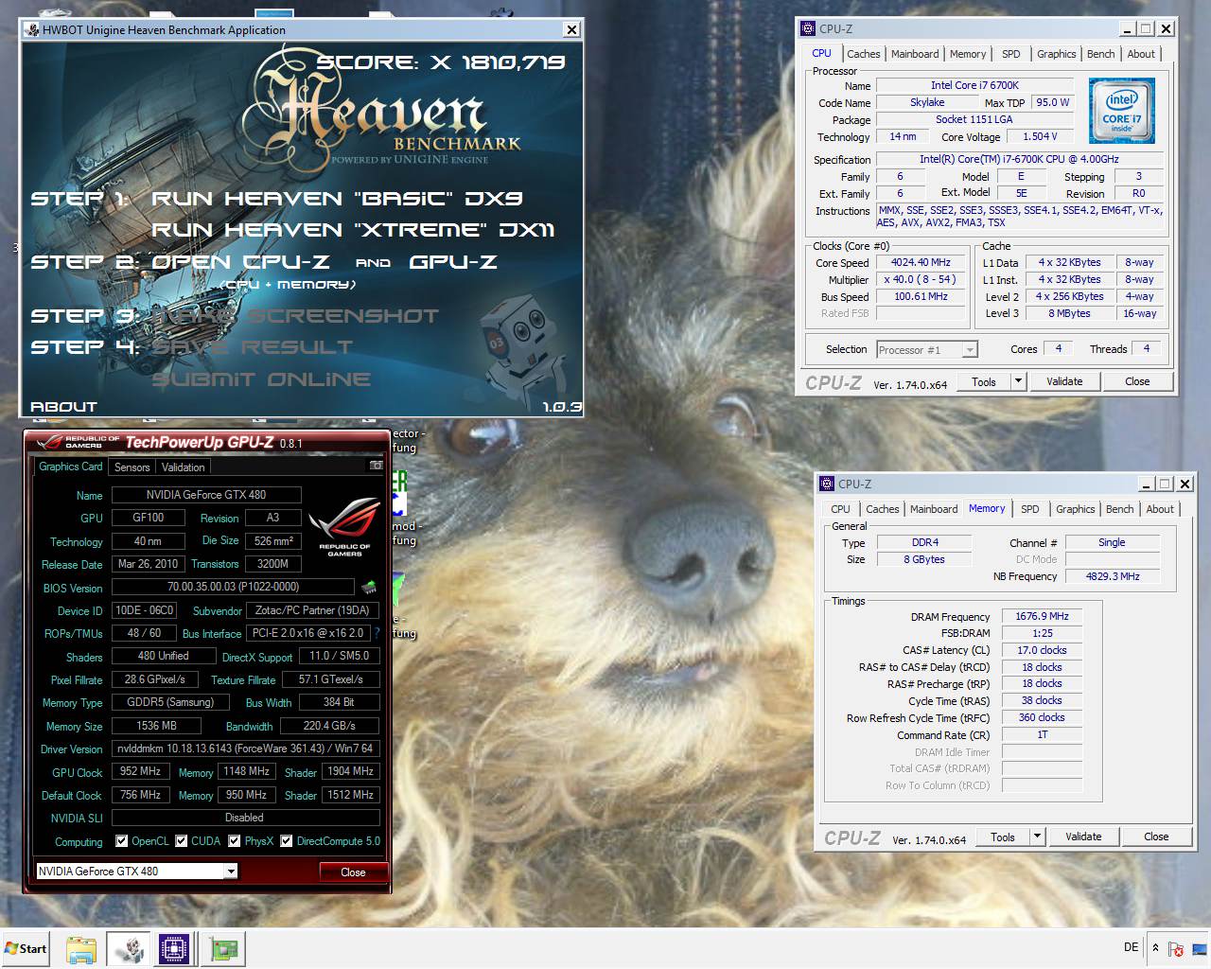Viewport: 1211px width, 969px height.
Task: Click Close button in lower CPU-Z window
Action: 1156,837
